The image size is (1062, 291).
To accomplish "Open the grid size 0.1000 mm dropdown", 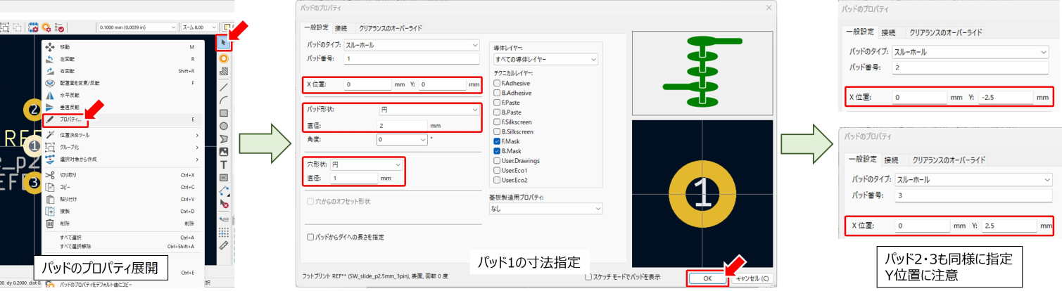I will coord(137,27).
